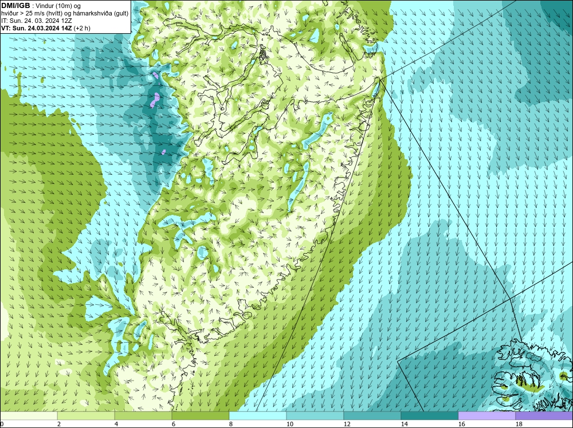Click the 4–6 m/s green legend swatch
This screenshot has height=428, width=573.
click(x=143, y=416)
